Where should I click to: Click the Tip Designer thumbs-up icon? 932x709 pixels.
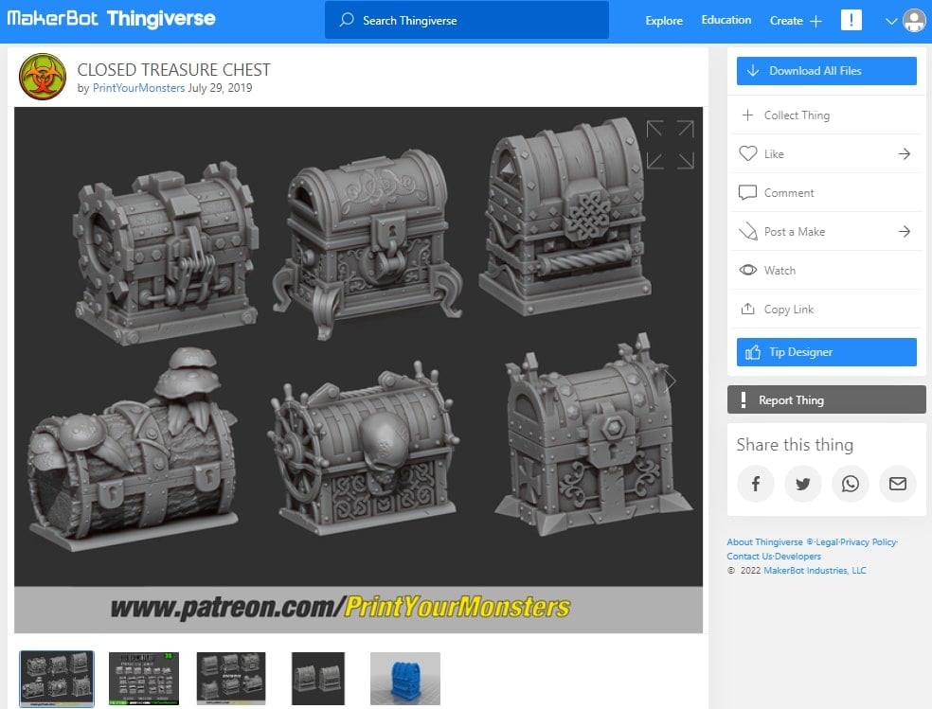(x=753, y=352)
